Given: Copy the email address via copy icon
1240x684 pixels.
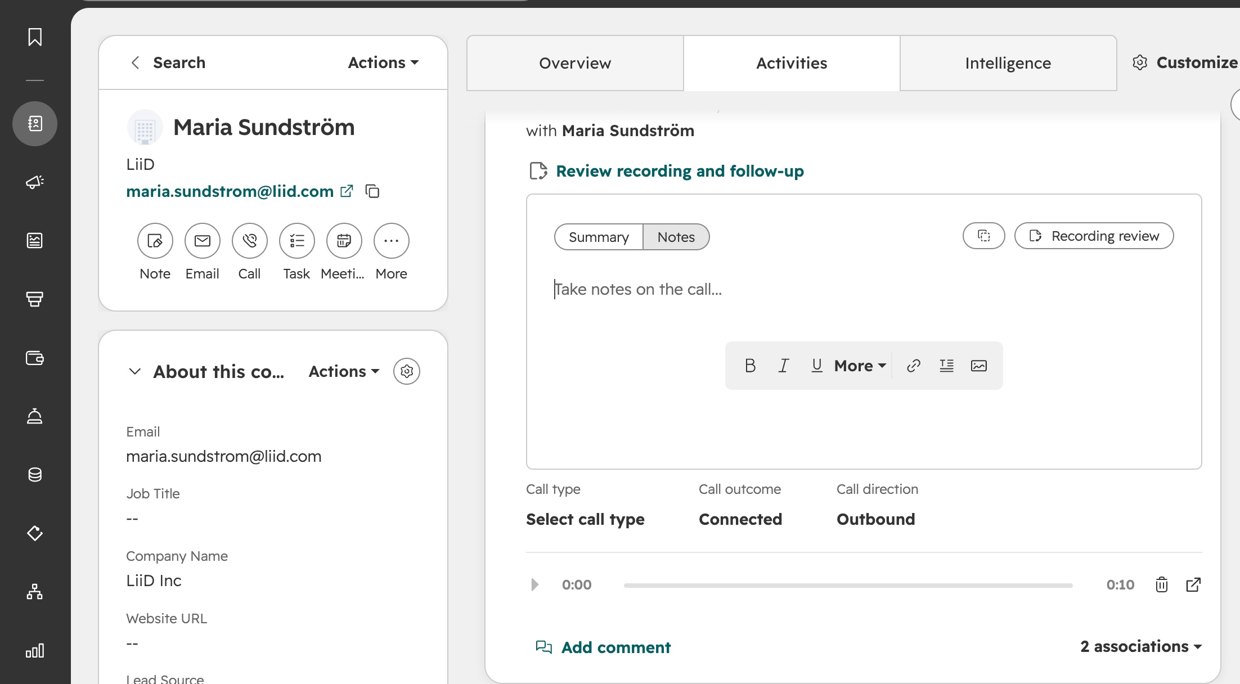Looking at the screenshot, I should click(x=372, y=191).
